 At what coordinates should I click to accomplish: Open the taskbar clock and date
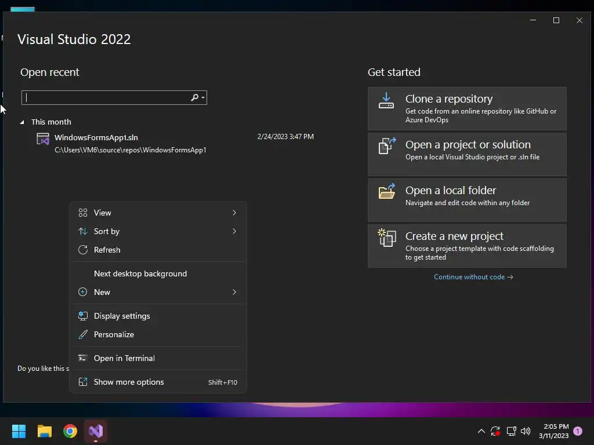(553, 431)
